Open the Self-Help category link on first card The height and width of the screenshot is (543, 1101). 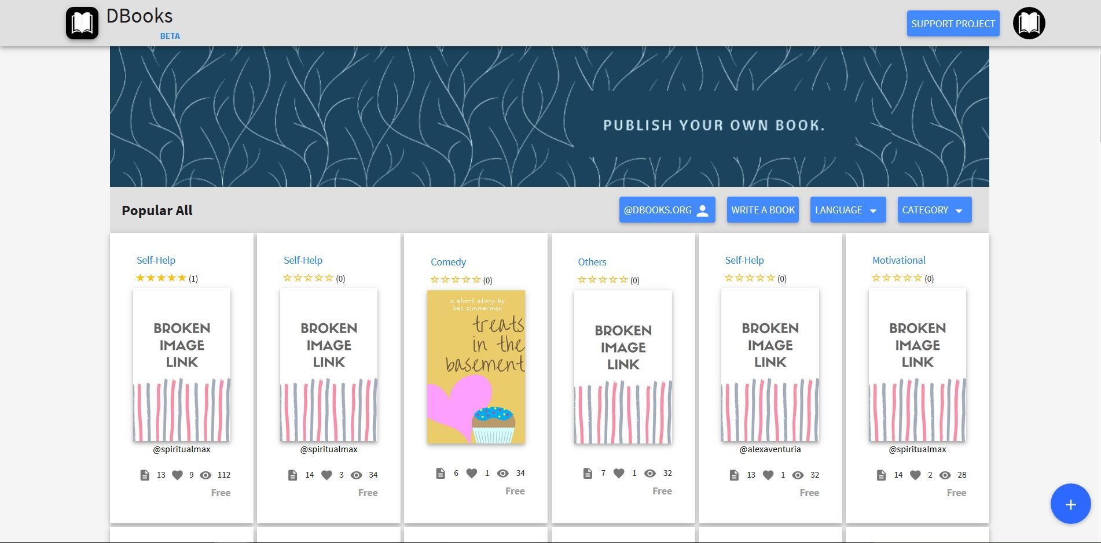click(156, 260)
